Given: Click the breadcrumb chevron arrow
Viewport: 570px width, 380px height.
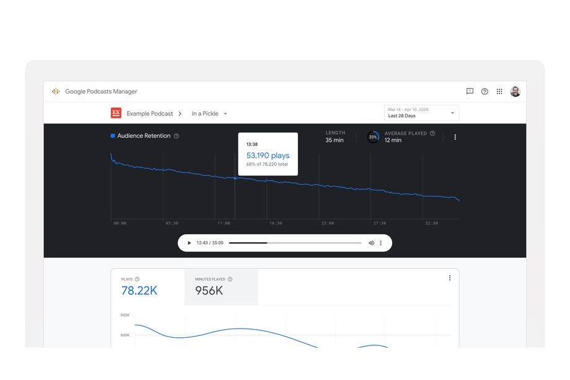Looking at the screenshot, I should click(x=180, y=113).
